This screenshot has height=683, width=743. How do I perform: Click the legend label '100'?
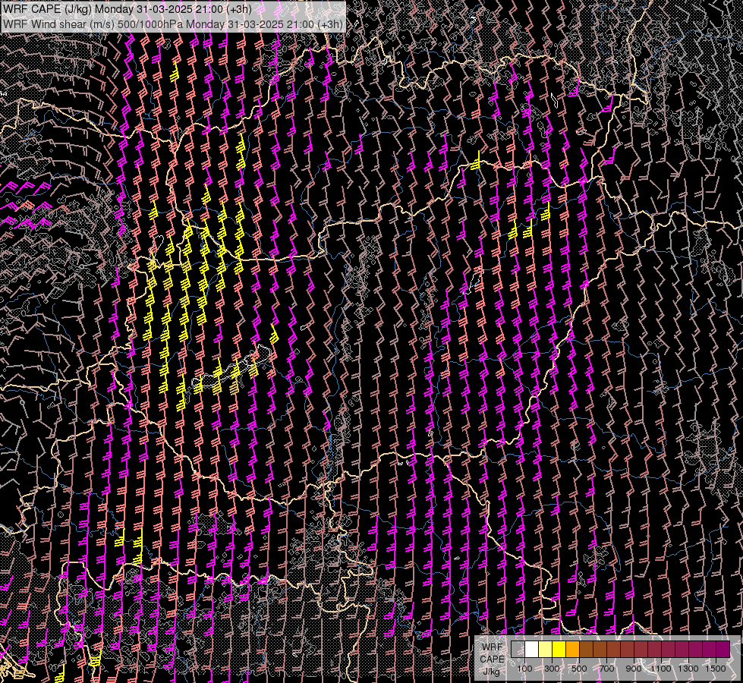(x=524, y=669)
